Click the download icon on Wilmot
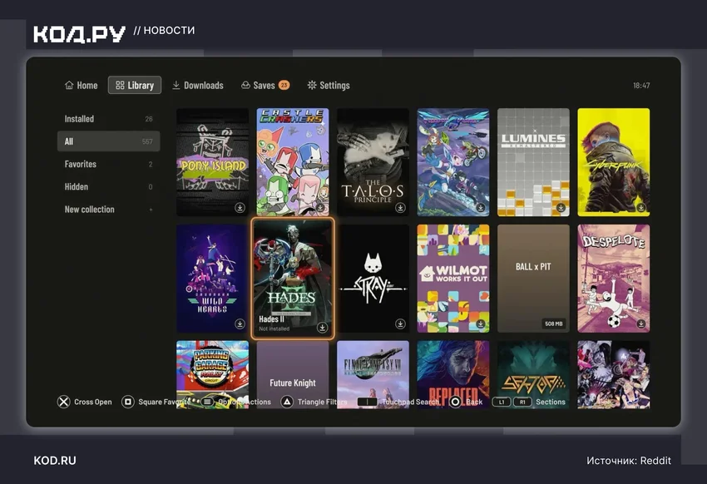 point(481,323)
